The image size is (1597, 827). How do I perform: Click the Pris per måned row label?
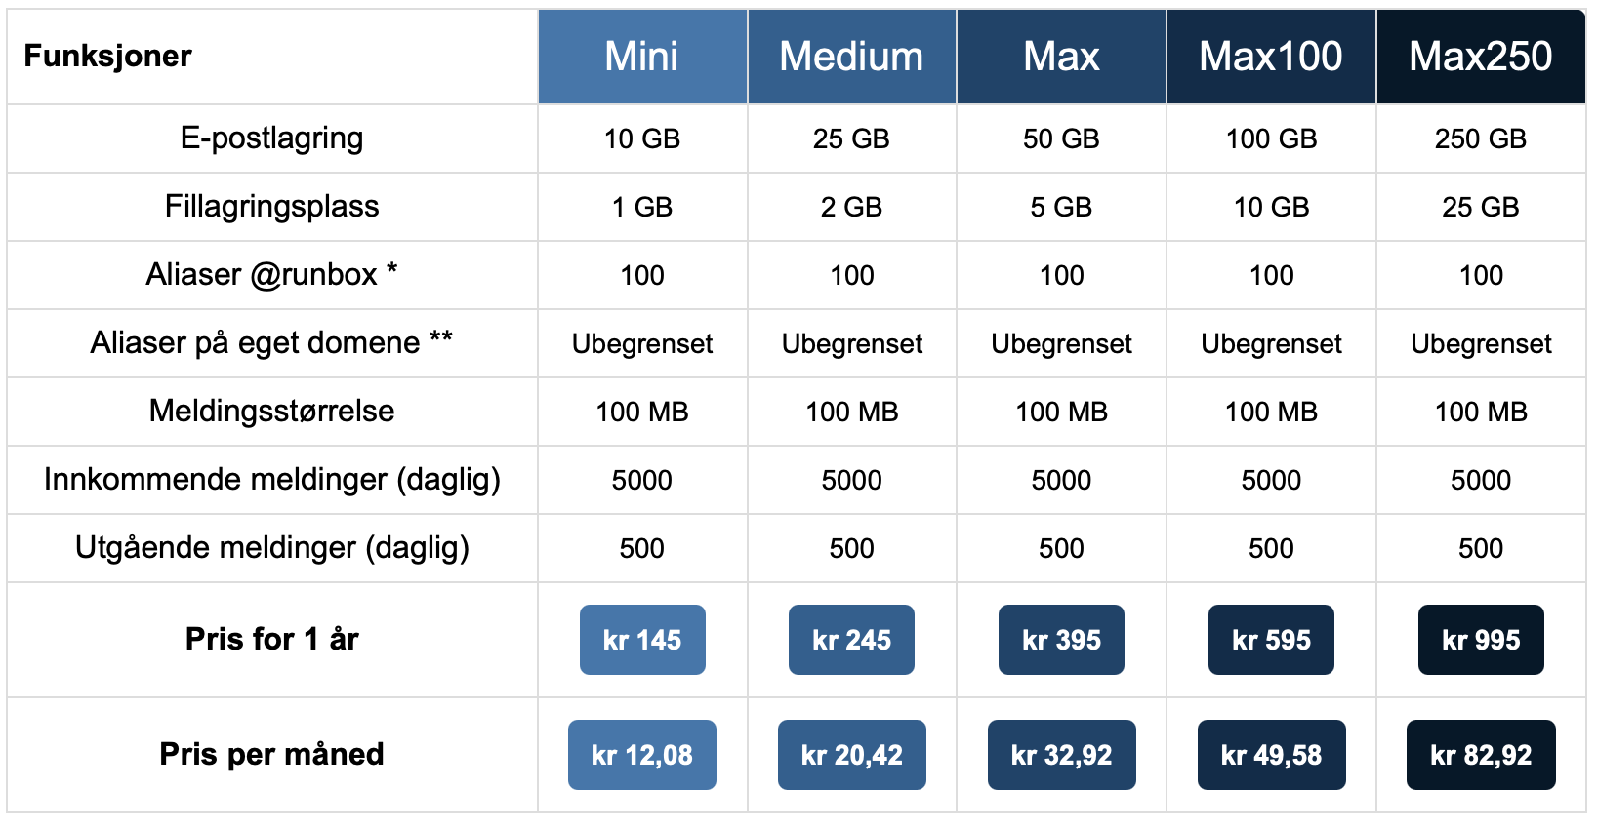pos(271,755)
